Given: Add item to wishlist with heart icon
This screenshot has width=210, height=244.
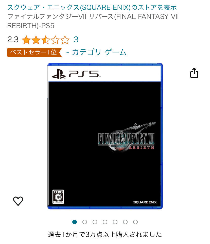Looking at the screenshot, I should pos(18,201).
